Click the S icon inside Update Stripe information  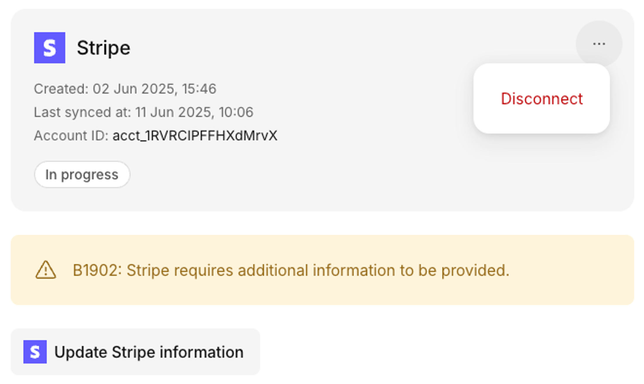tap(35, 352)
